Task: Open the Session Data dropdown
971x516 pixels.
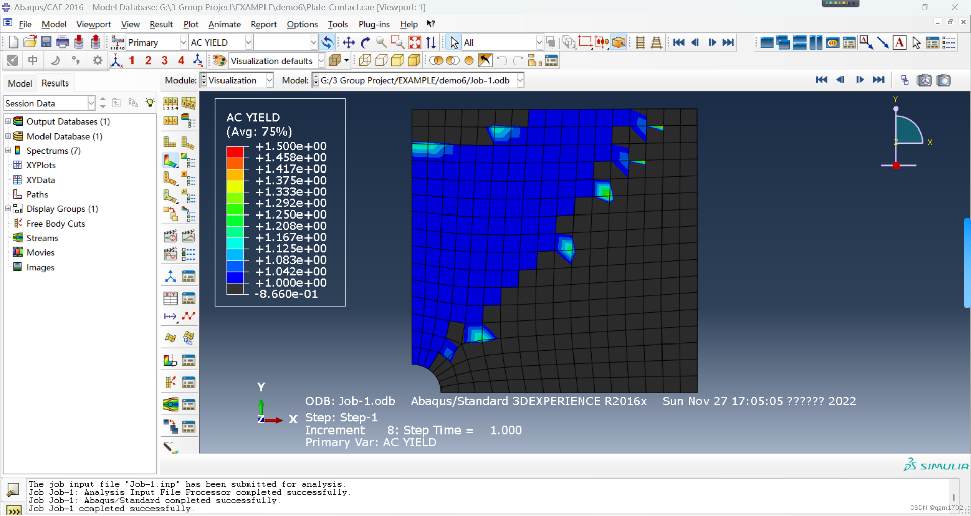Action: 91,103
